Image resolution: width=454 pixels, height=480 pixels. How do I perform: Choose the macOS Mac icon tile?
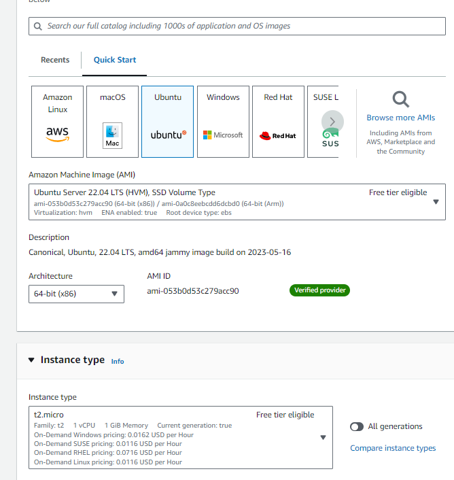tap(112, 122)
